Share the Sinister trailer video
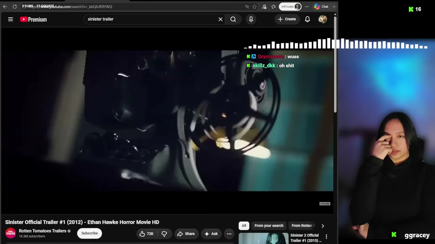Image resolution: width=435 pixels, height=244 pixels. [186, 233]
